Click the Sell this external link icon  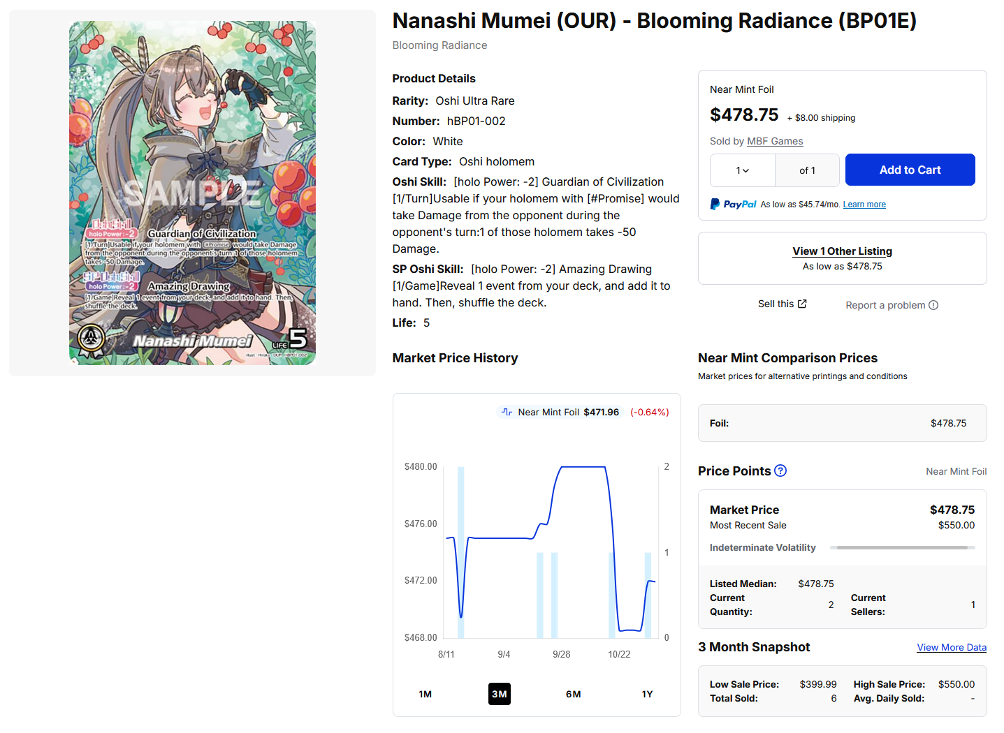(802, 304)
